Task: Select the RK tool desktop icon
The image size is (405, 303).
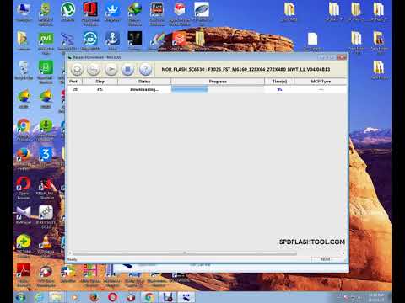Action: pos(46,216)
